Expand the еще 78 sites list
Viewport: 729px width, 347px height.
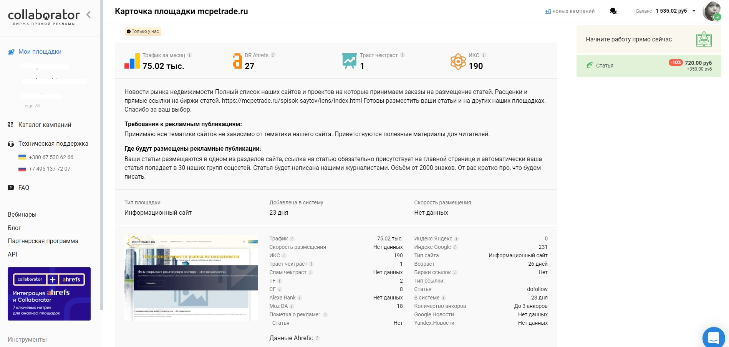tap(32, 106)
